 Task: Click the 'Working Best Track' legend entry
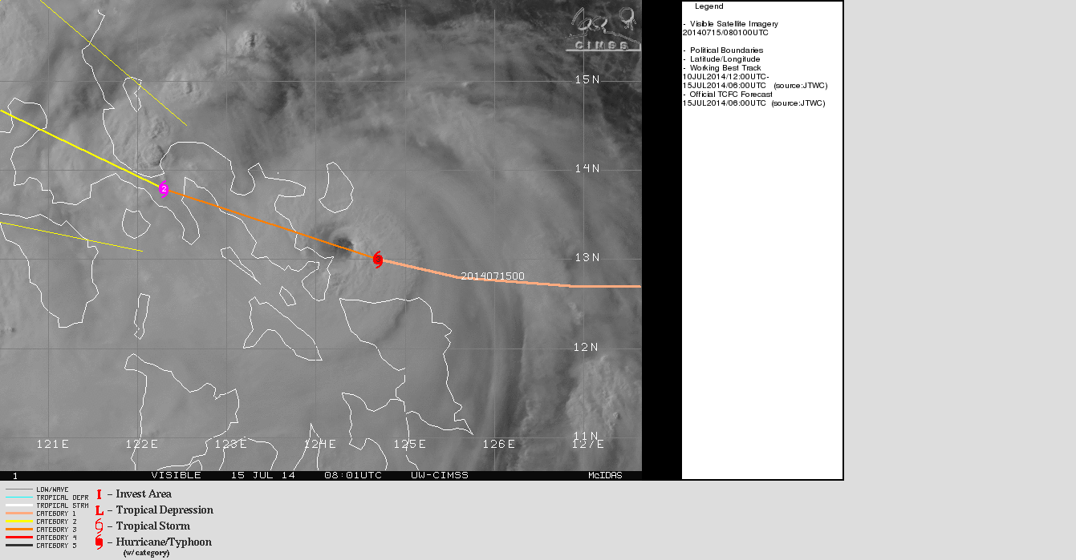click(x=725, y=68)
